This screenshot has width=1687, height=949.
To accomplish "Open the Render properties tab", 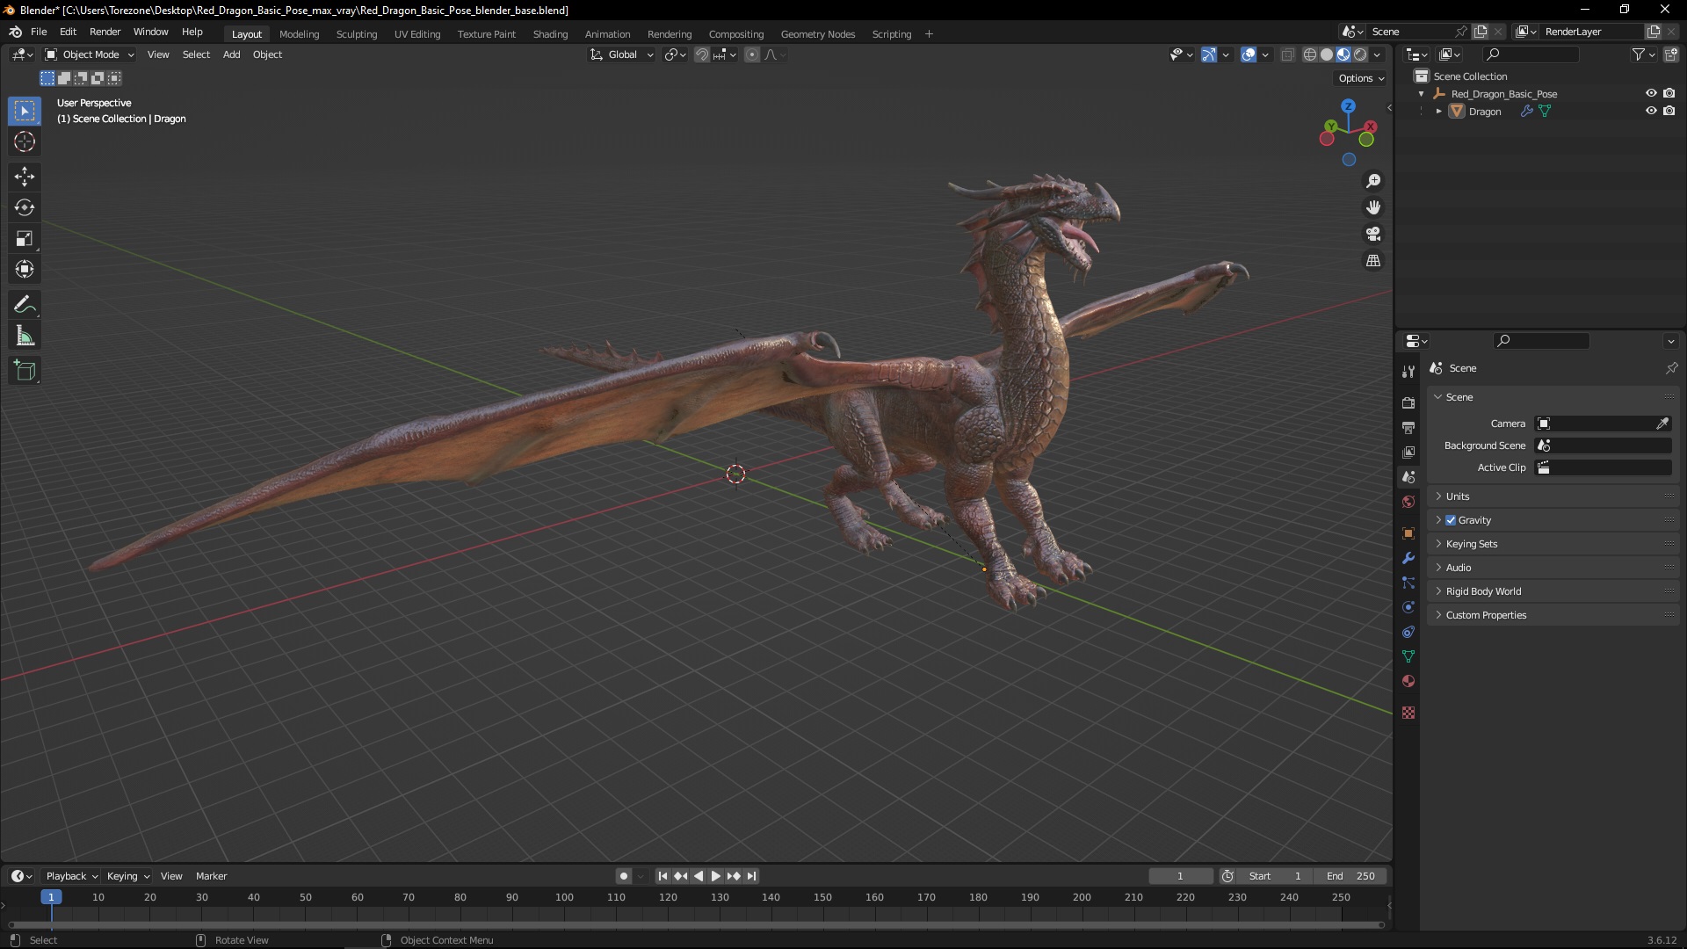I will click(x=1408, y=402).
